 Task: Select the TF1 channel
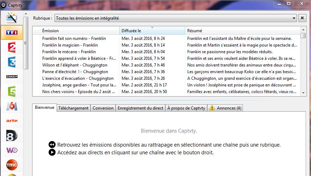(12, 33)
